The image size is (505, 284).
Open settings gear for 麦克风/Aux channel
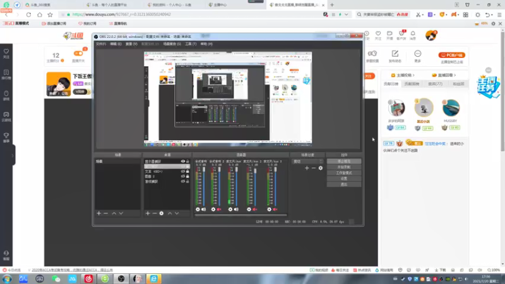pos(230,210)
